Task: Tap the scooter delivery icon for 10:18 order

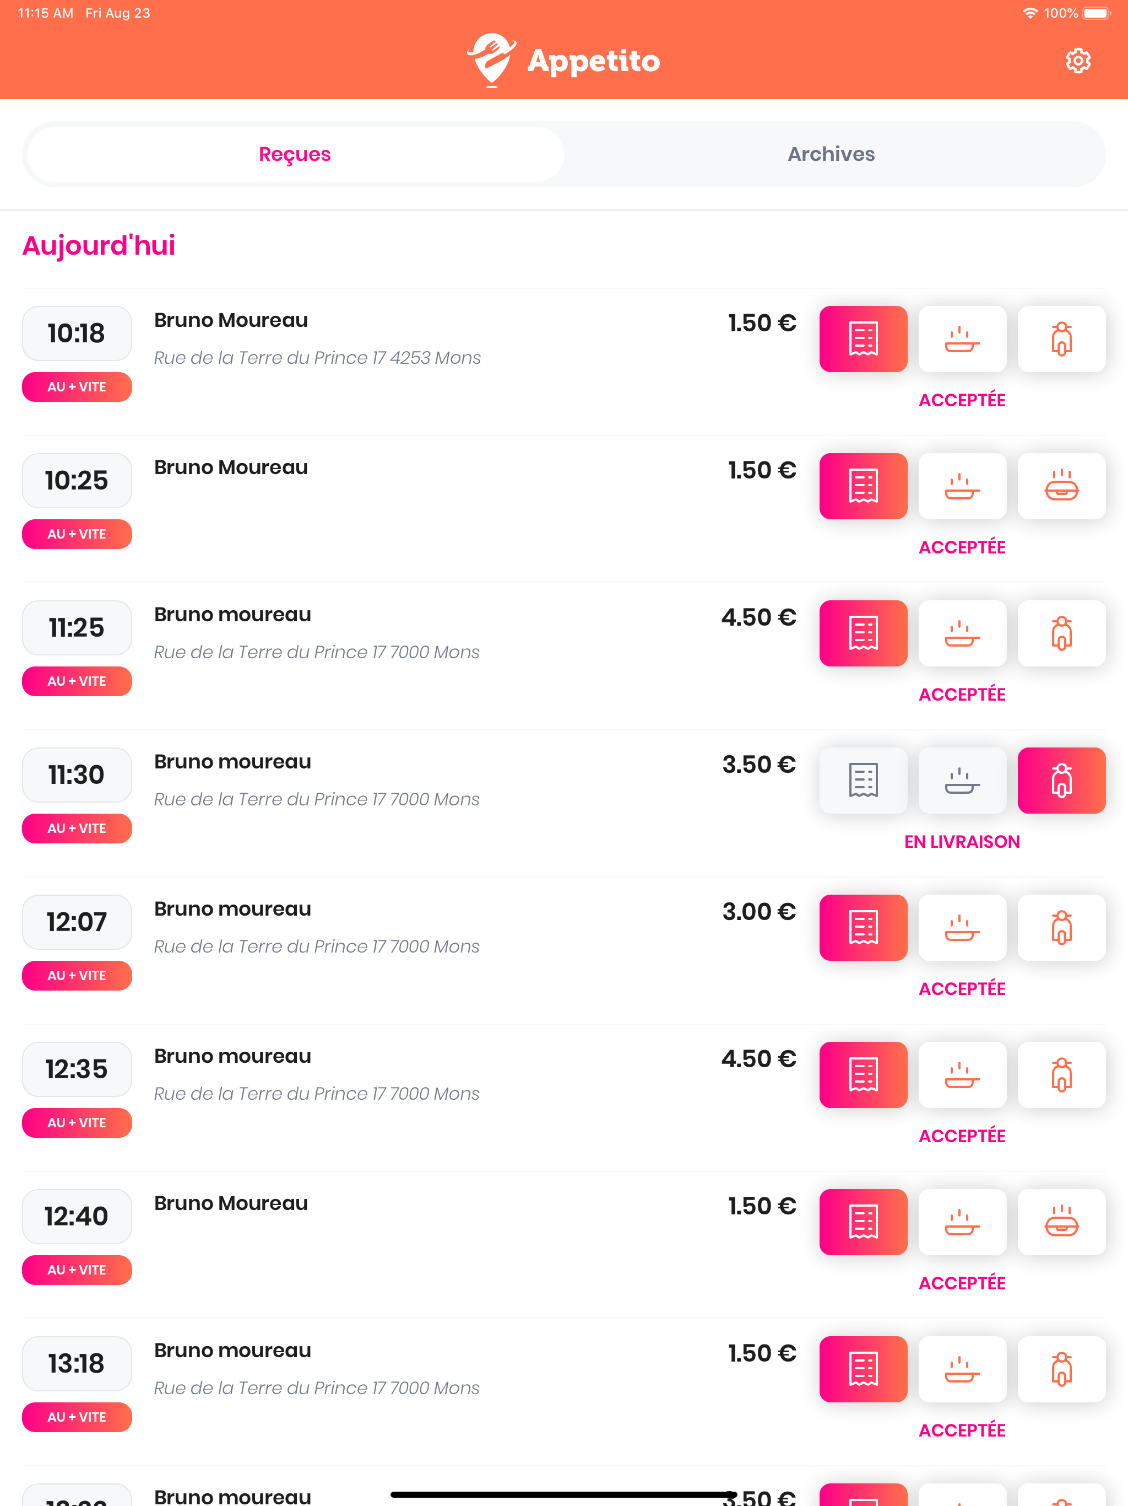Action: click(1061, 339)
